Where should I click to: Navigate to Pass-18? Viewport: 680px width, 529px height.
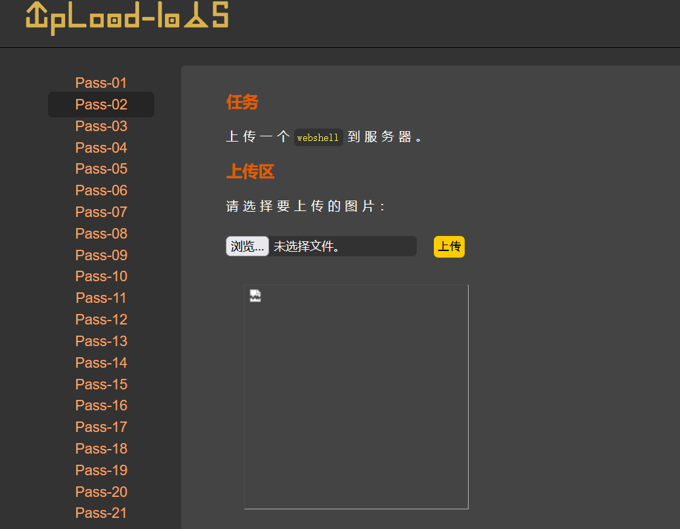click(x=101, y=448)
